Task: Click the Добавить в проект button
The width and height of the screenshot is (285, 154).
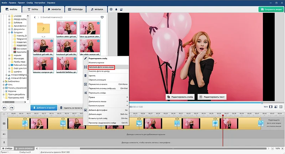Action: [x=44, y=108]
